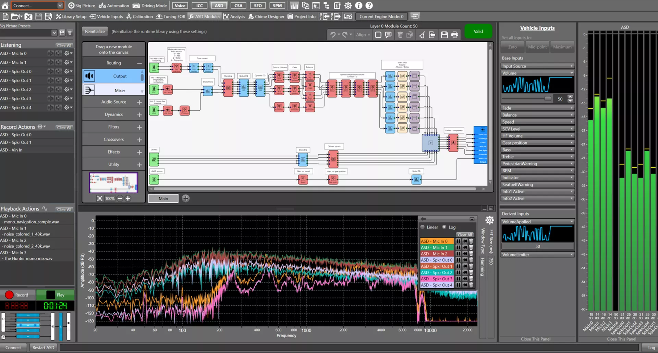Screen dimensions: 658x353
Task: Open the Calibration tool
Action: pyautogui.click(x=139, y=16)
